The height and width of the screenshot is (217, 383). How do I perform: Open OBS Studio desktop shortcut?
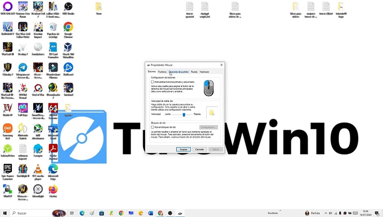pos(68,8)
